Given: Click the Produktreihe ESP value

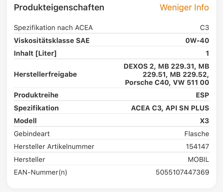Looking at the screenshot, I should (x=203, y=95).
